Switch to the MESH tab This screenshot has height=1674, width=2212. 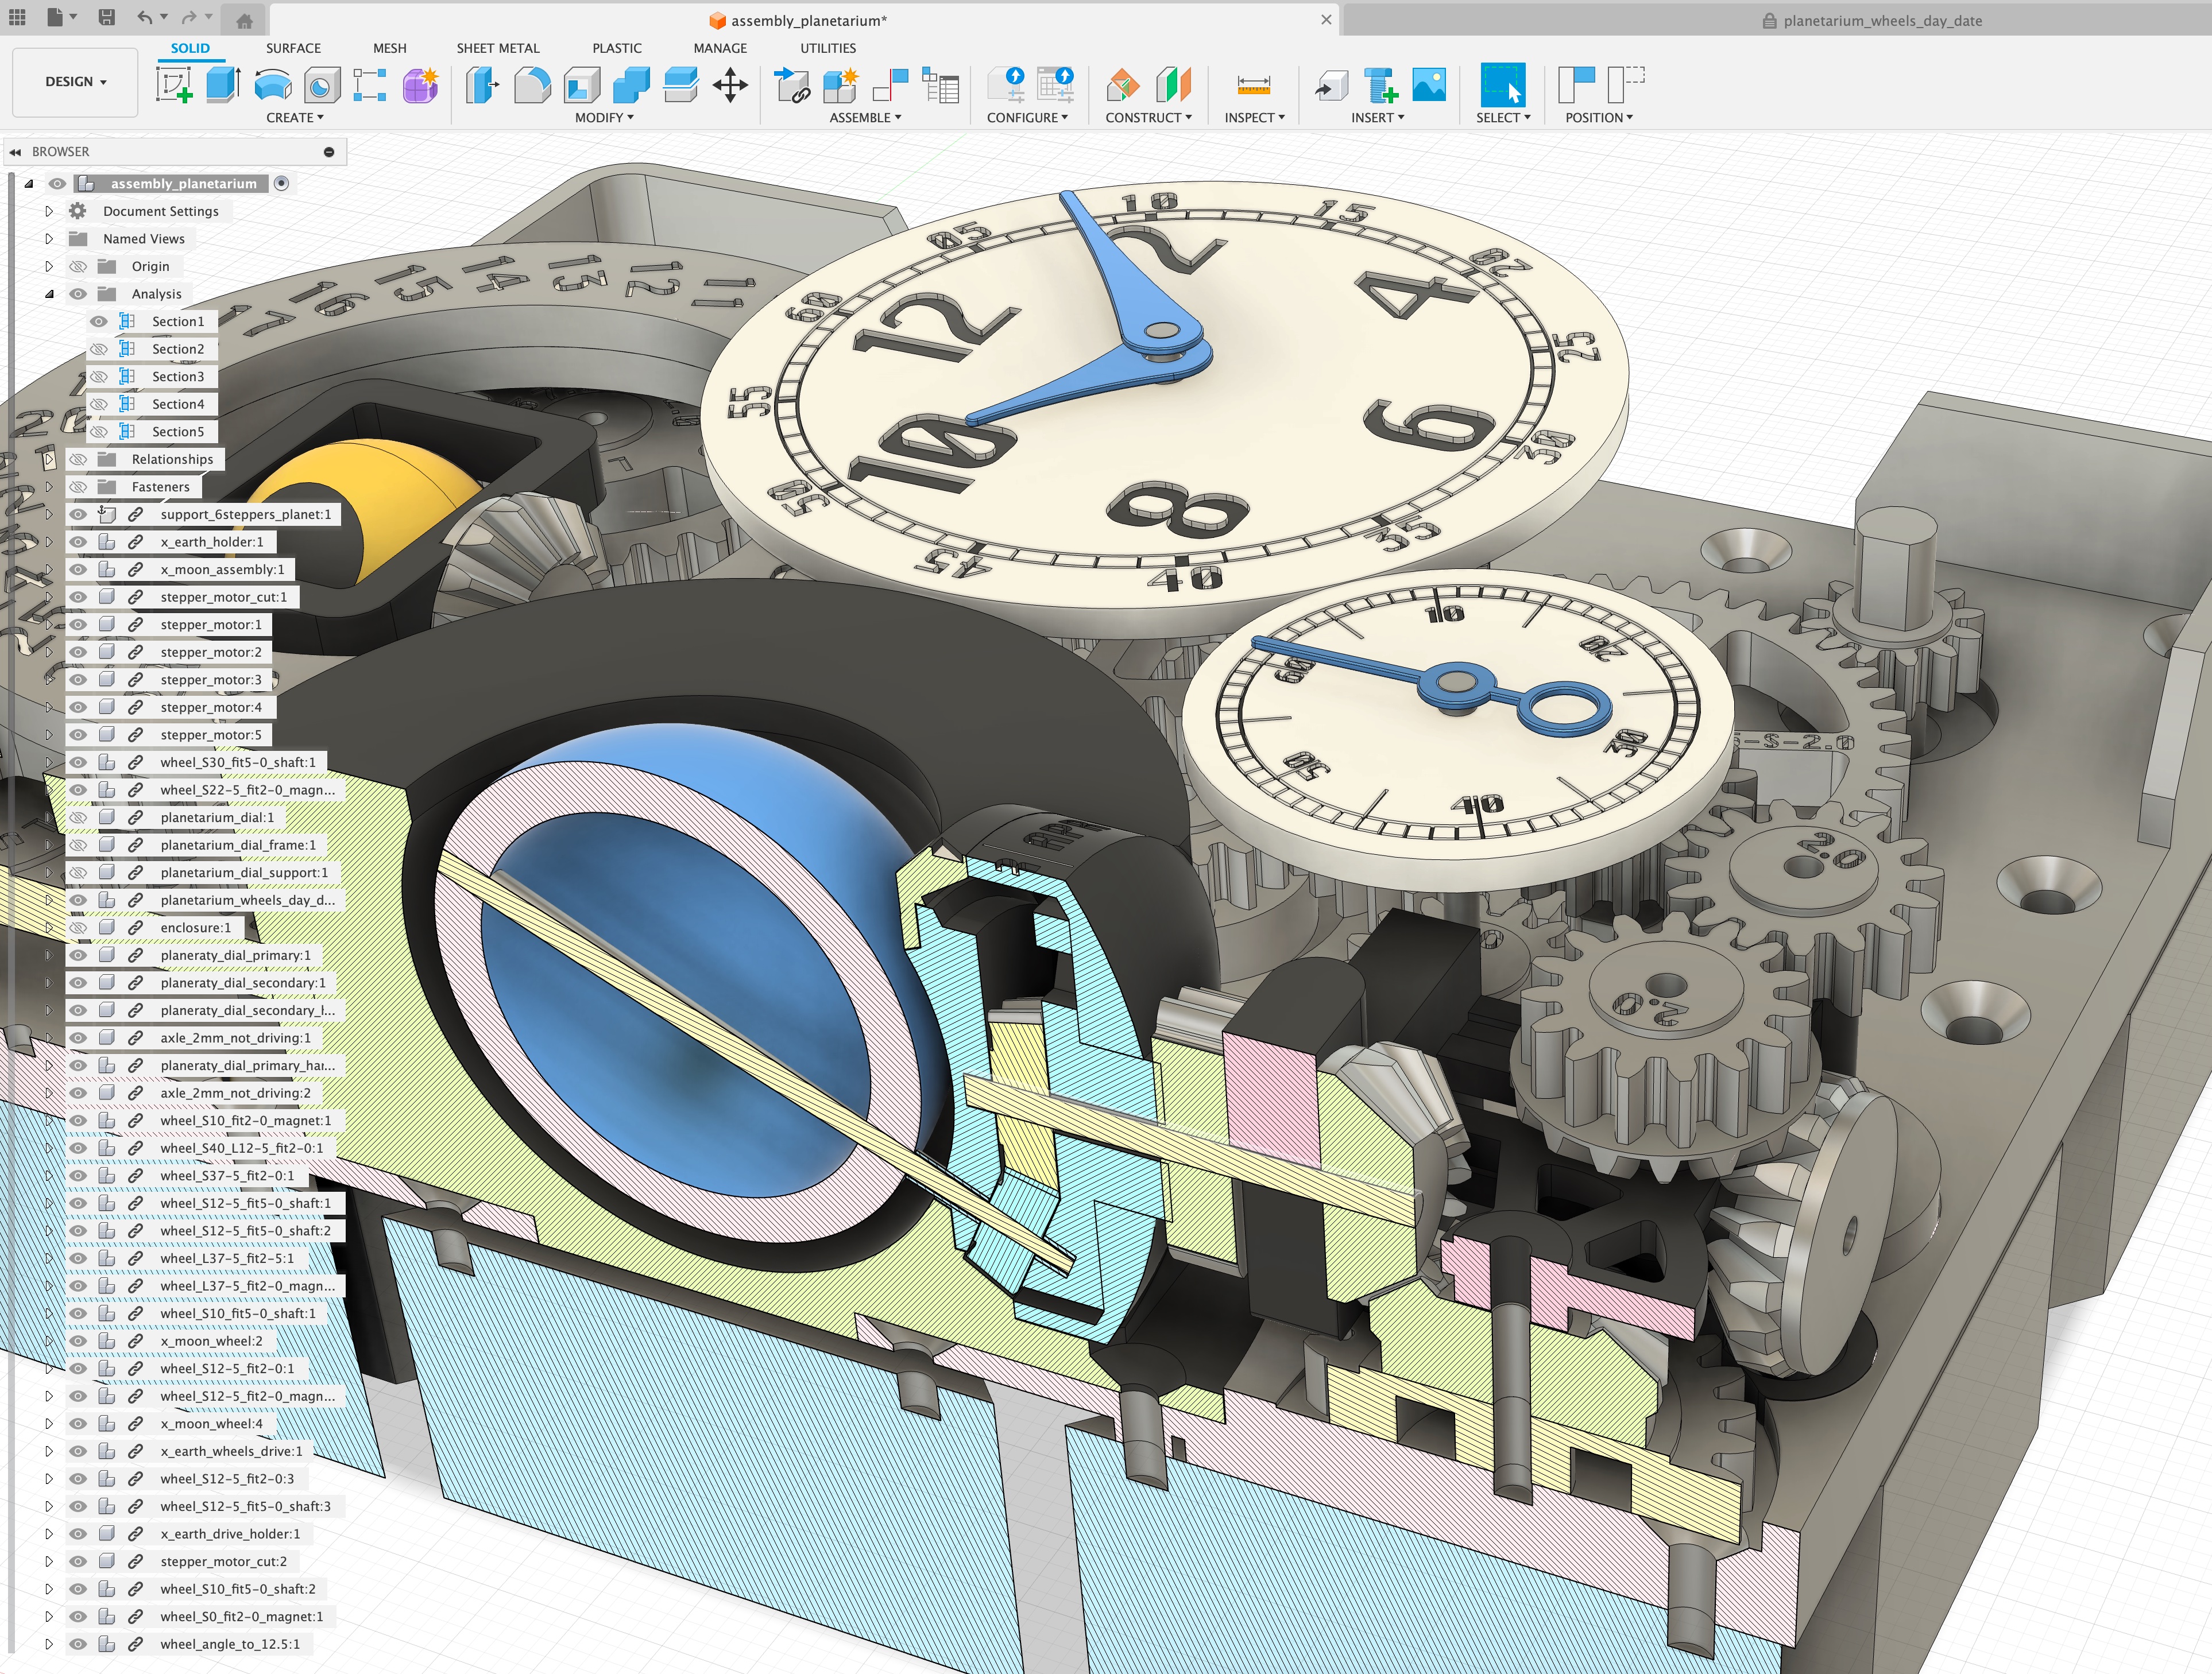coord(389,48)
